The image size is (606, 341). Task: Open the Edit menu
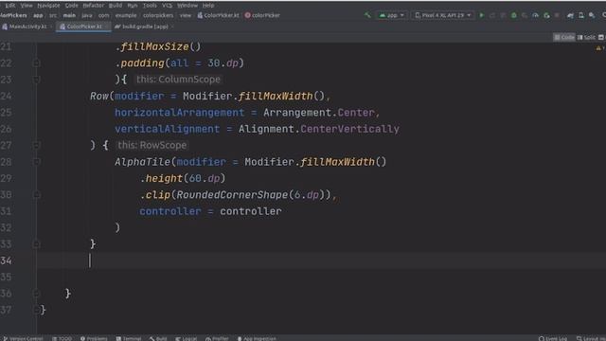coord(10,6)
